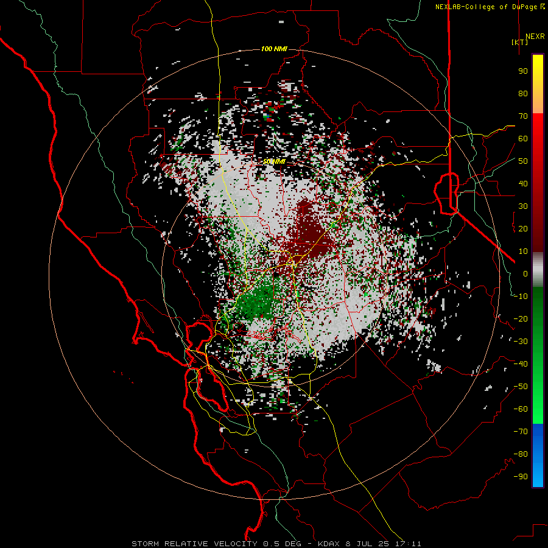Image resolution: width=548 pixels, height=548 pixels.
Task: Click the NEXLAB-College of DuPage label
Action: tap(490, 7)
